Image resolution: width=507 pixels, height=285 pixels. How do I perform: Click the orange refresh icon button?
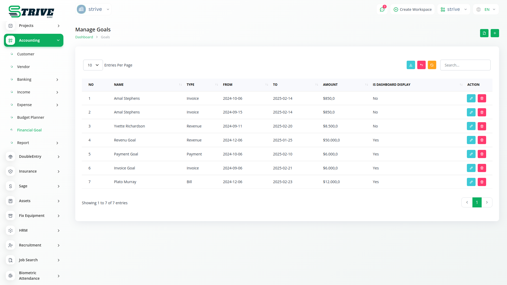tap(432, 65)
